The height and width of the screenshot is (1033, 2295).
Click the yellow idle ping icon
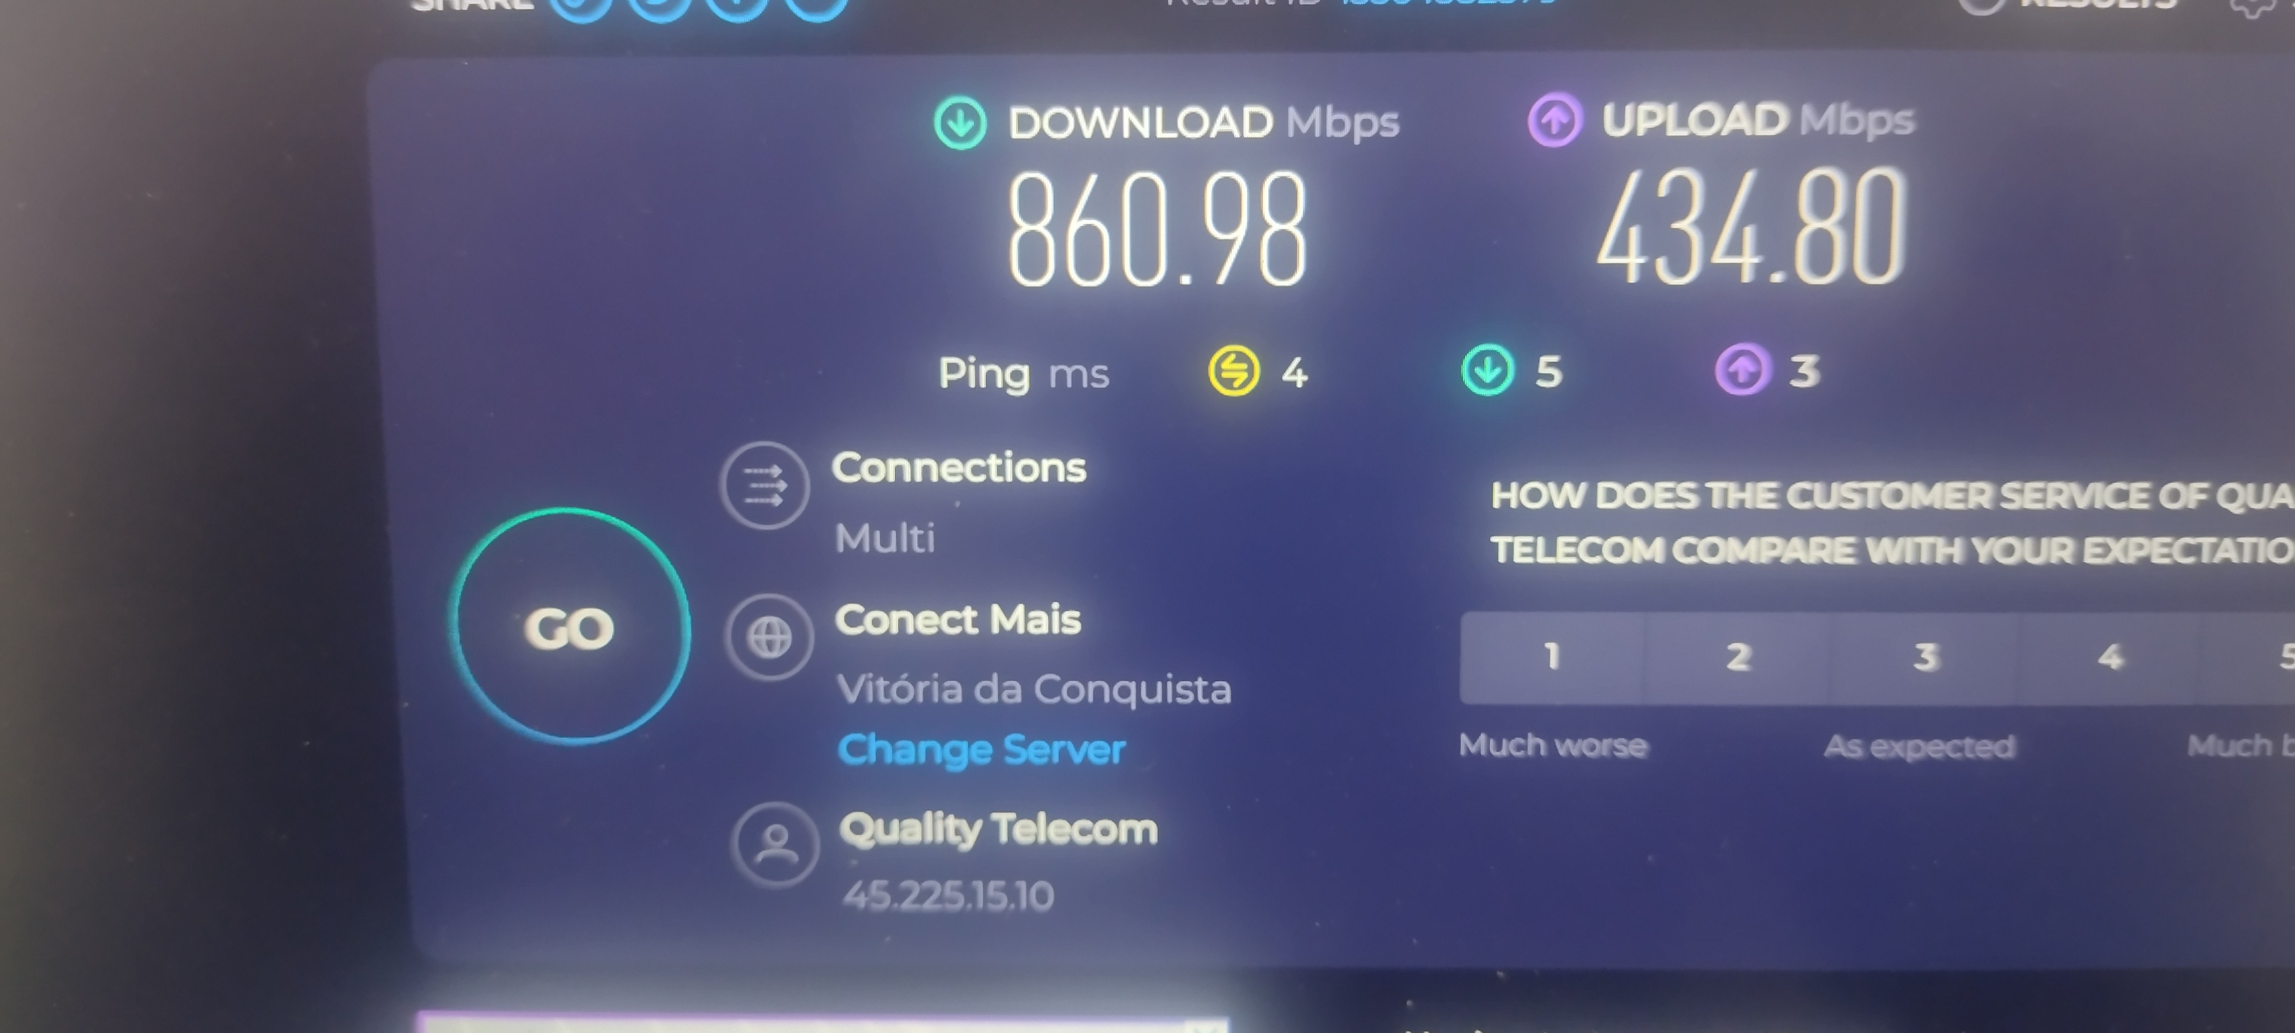[1234, 371]
